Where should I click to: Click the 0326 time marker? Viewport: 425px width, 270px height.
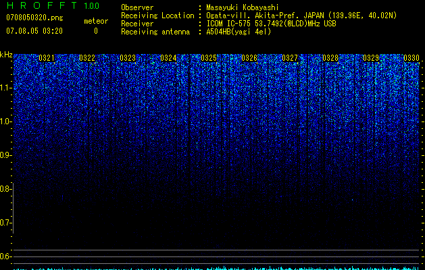click(x=249, y=58)
